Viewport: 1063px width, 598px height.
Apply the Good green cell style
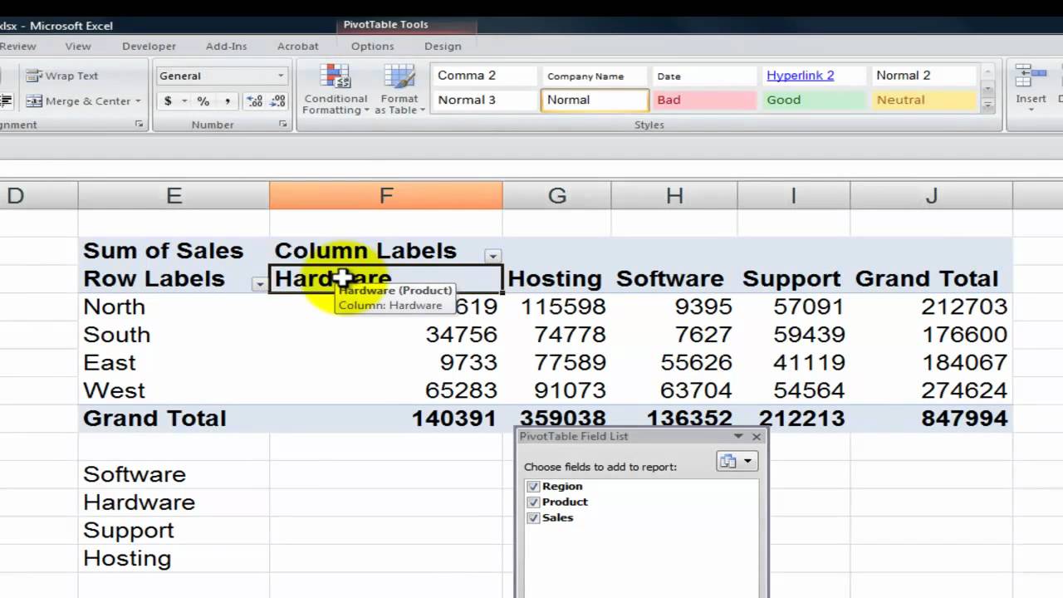coord(813,100)
